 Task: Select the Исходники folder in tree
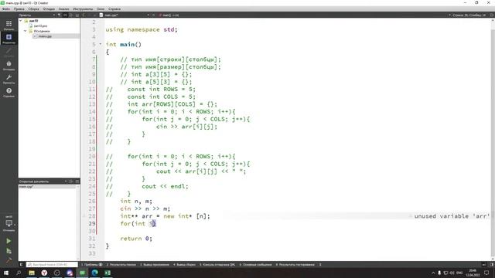pos(41,31)
